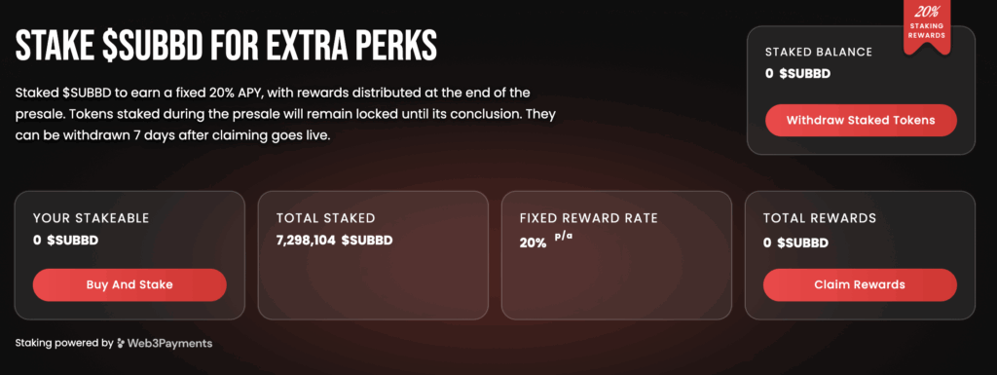Select the Total Rewards heading
The image size is (997, 375).
coord(820,218)
